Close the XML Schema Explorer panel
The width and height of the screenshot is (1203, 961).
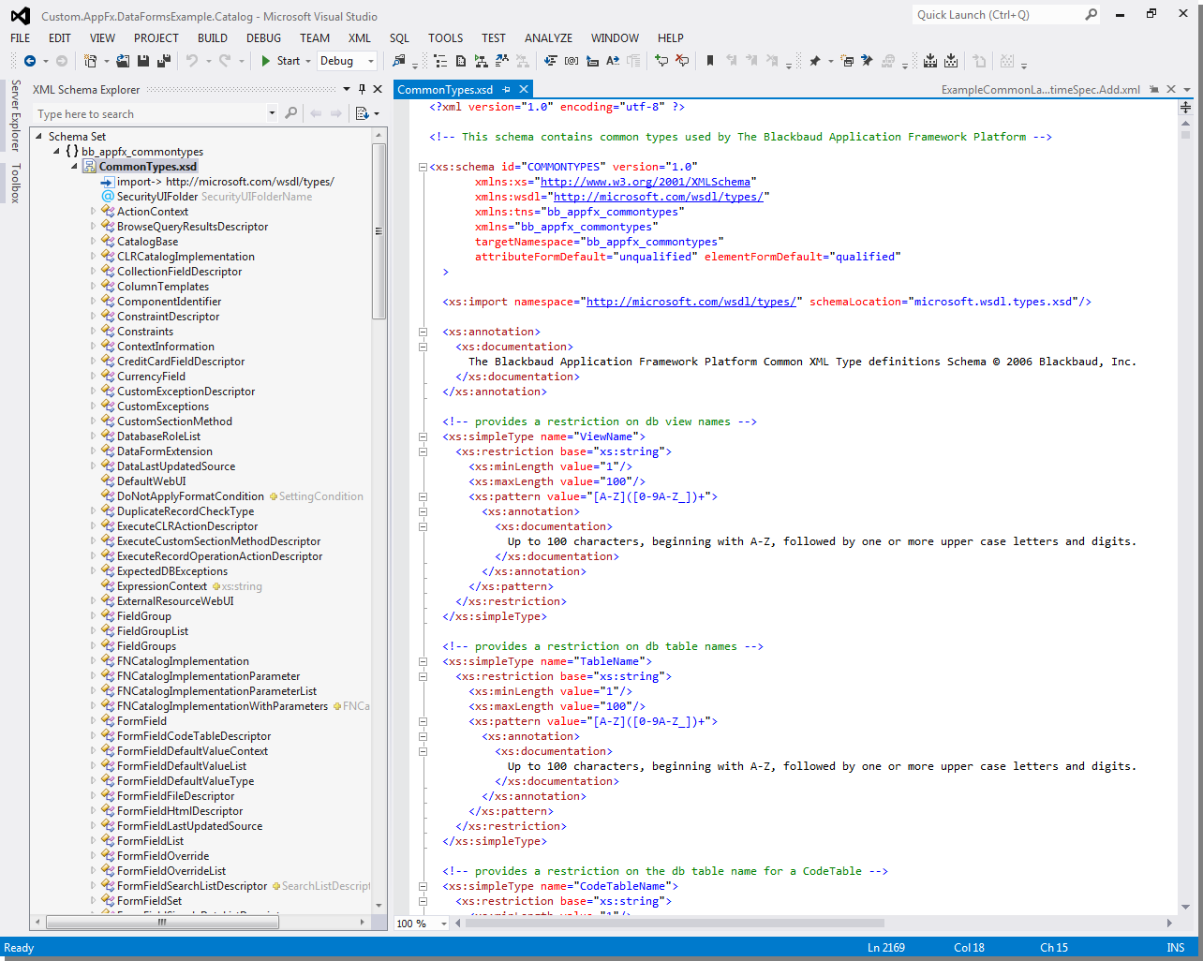tap(378, 89)
